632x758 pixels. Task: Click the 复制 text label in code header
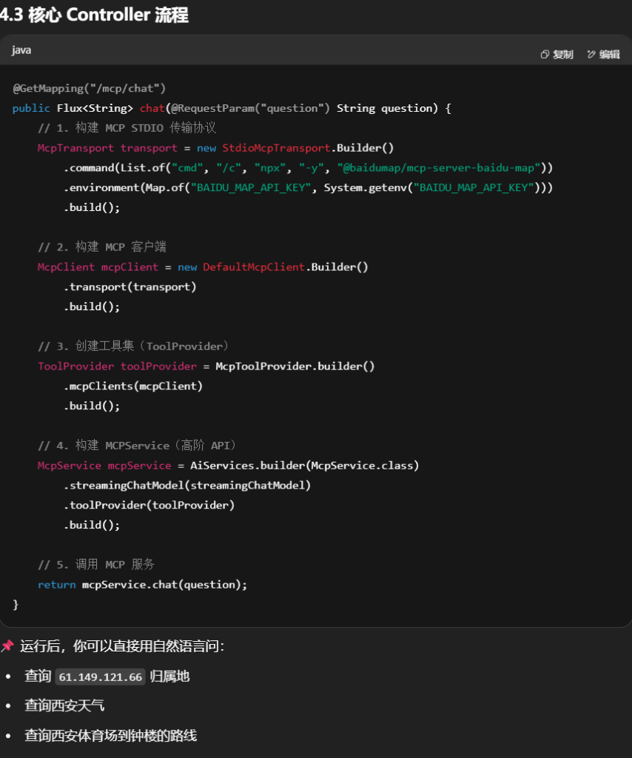[563, 54]
